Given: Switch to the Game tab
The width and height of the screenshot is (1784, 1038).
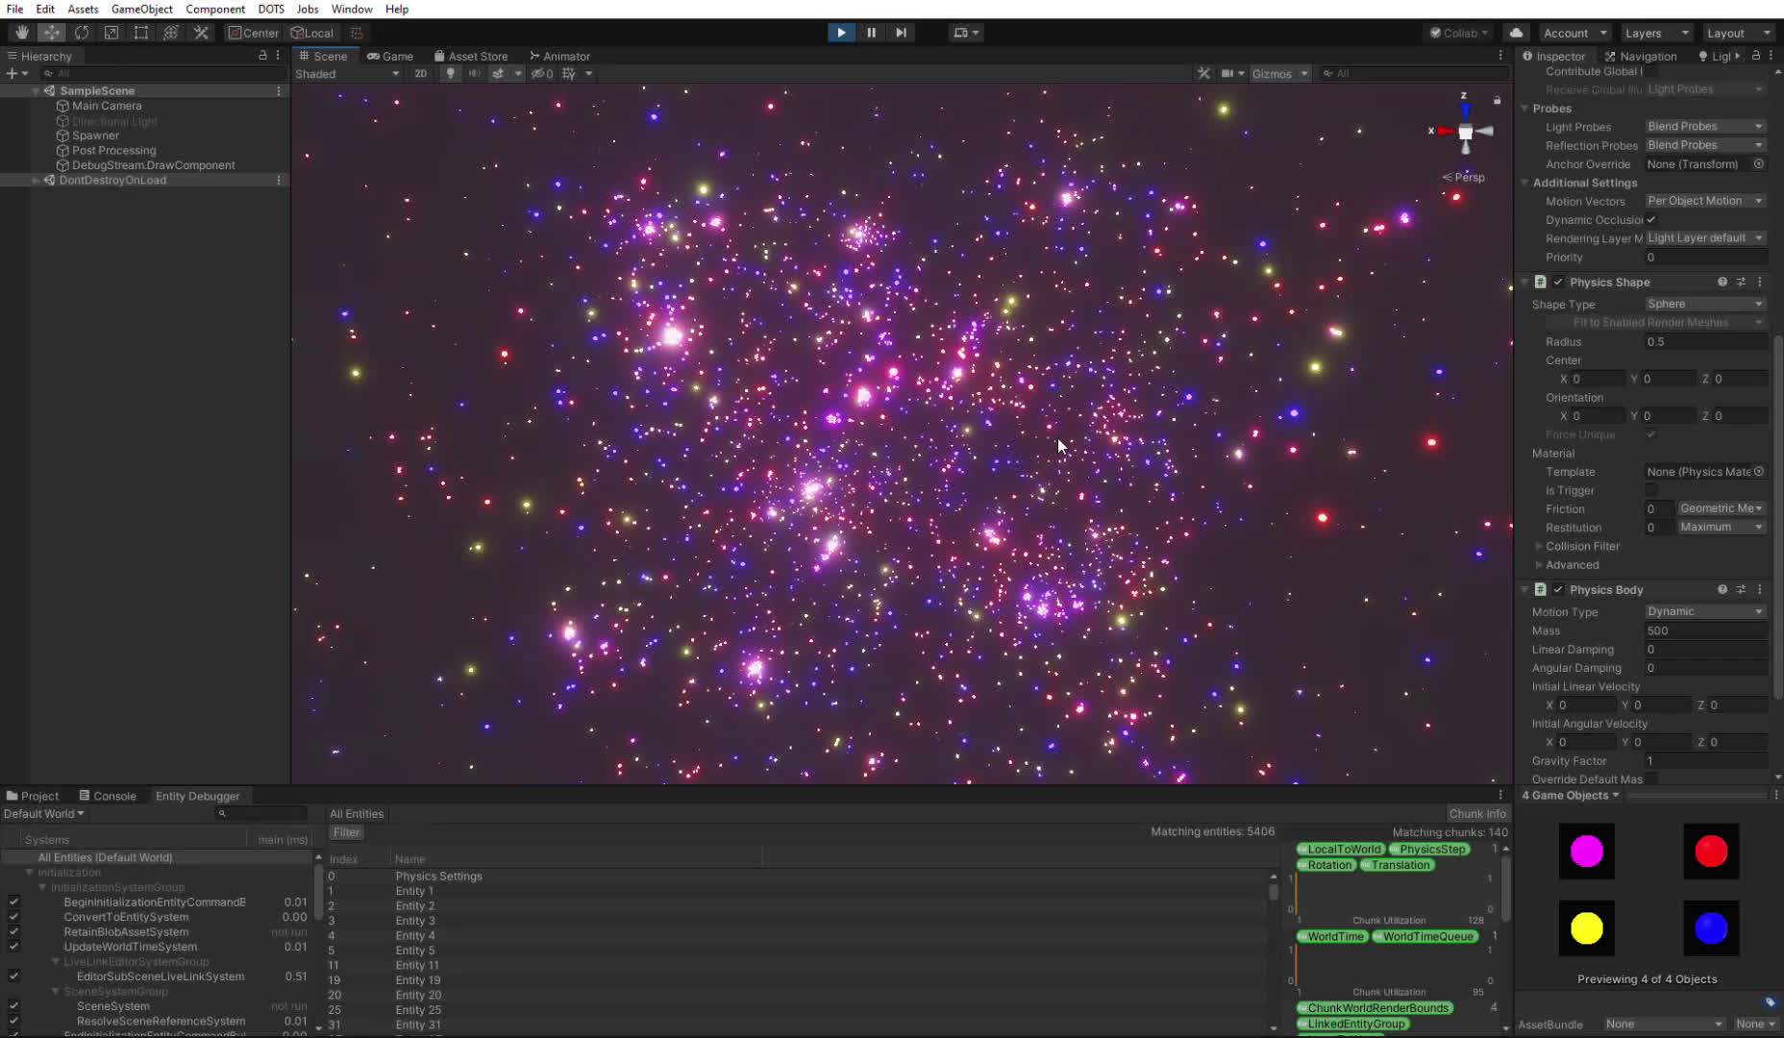Looking at the screenshot, I should [x=390, y=57].
